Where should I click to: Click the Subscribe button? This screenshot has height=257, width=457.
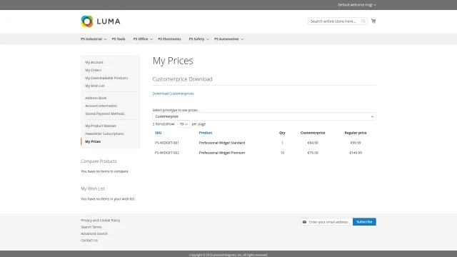pyautogui.click(x=364, y=222)
